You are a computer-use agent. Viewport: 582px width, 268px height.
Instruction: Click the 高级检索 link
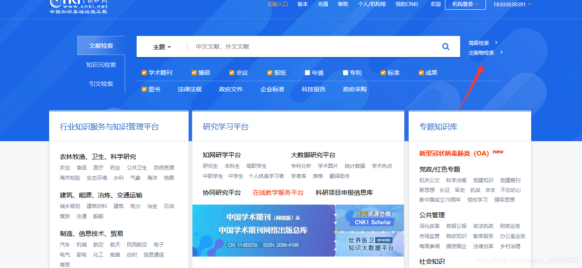(x=479, y=43)
